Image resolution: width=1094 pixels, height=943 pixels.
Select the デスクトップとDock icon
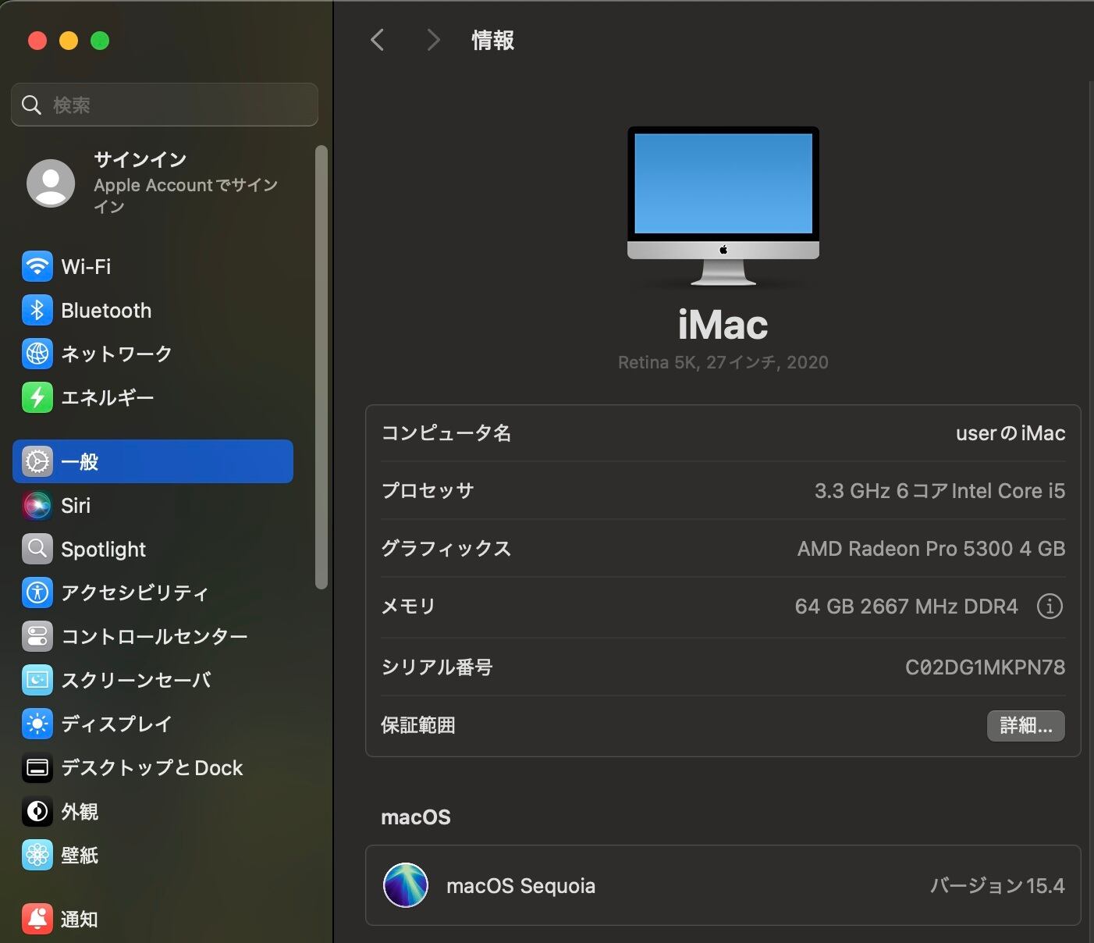tap(37, 767)
